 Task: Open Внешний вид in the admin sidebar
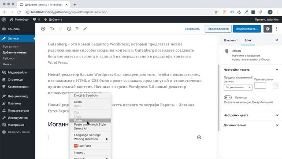[18, 96]
